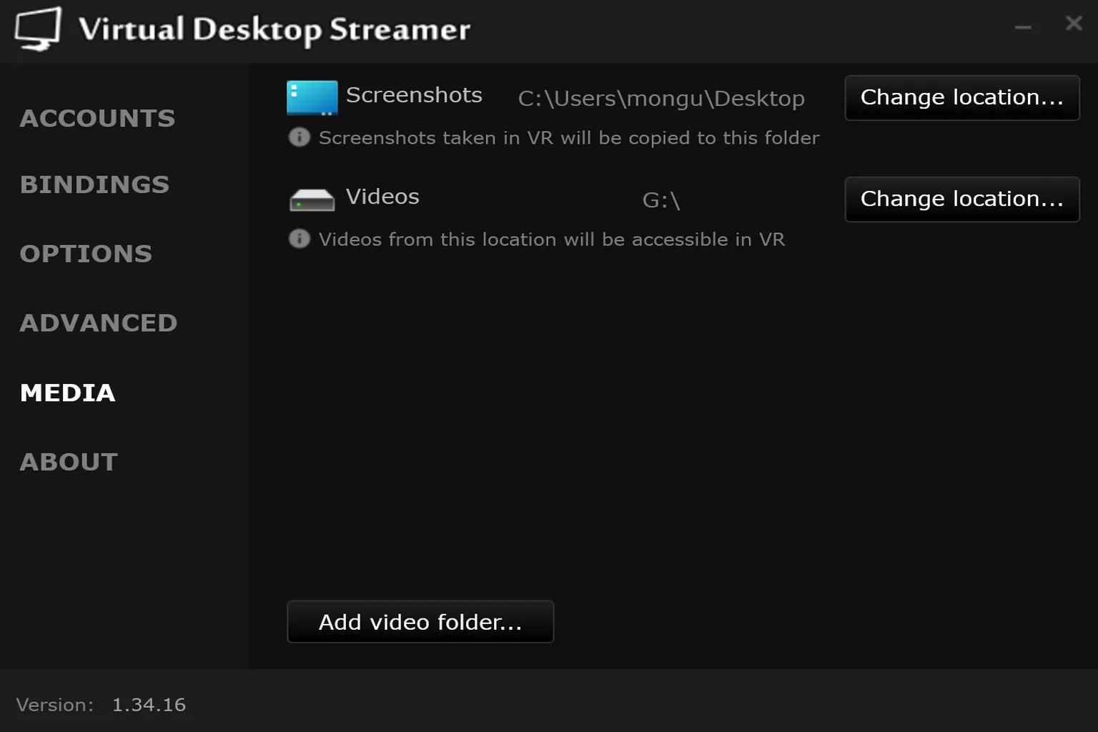Click the Videos label
Image resolution: width=1098 pixels, height=732 pixels.
point(382,197)
